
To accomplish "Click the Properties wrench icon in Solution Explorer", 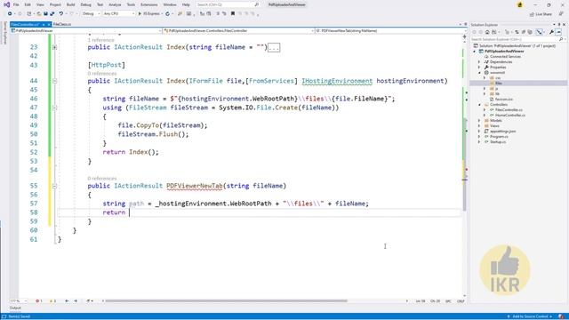I will (551, 32).
